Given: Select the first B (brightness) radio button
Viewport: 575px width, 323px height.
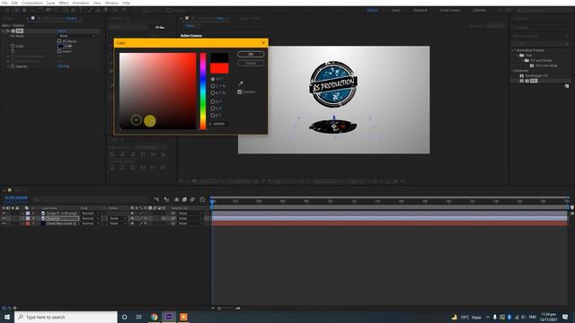Looking at the screenshot, I should point(213,93).
